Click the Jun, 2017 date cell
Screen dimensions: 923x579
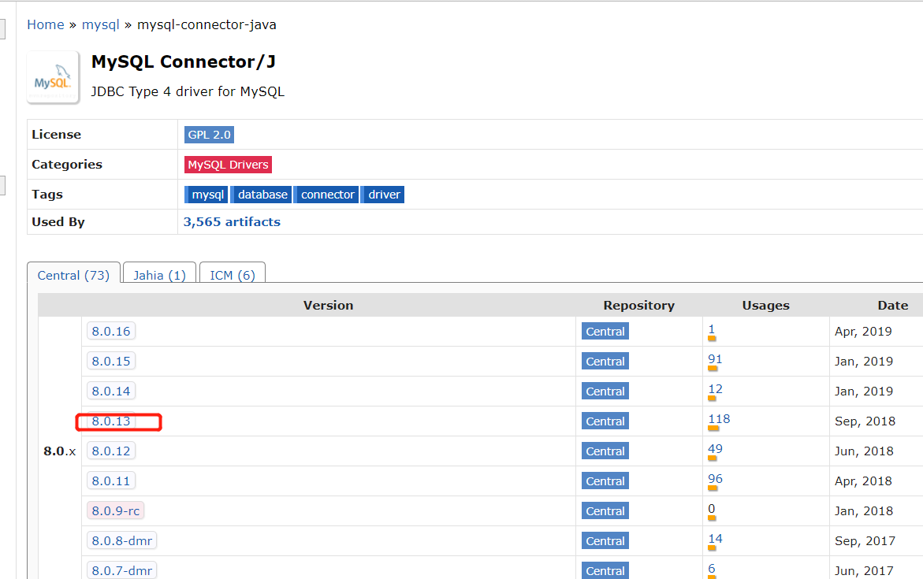(864, 571)
